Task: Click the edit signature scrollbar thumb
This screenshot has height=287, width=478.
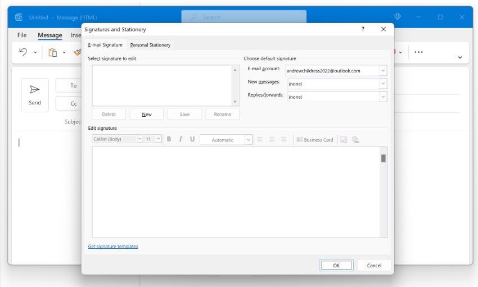Action: pos(383,158)
